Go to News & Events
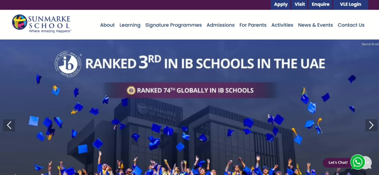This screenshot has width=379, height=175. pos(315,25)
